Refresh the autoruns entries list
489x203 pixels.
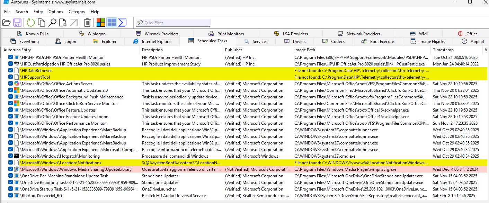pos(31,22)
